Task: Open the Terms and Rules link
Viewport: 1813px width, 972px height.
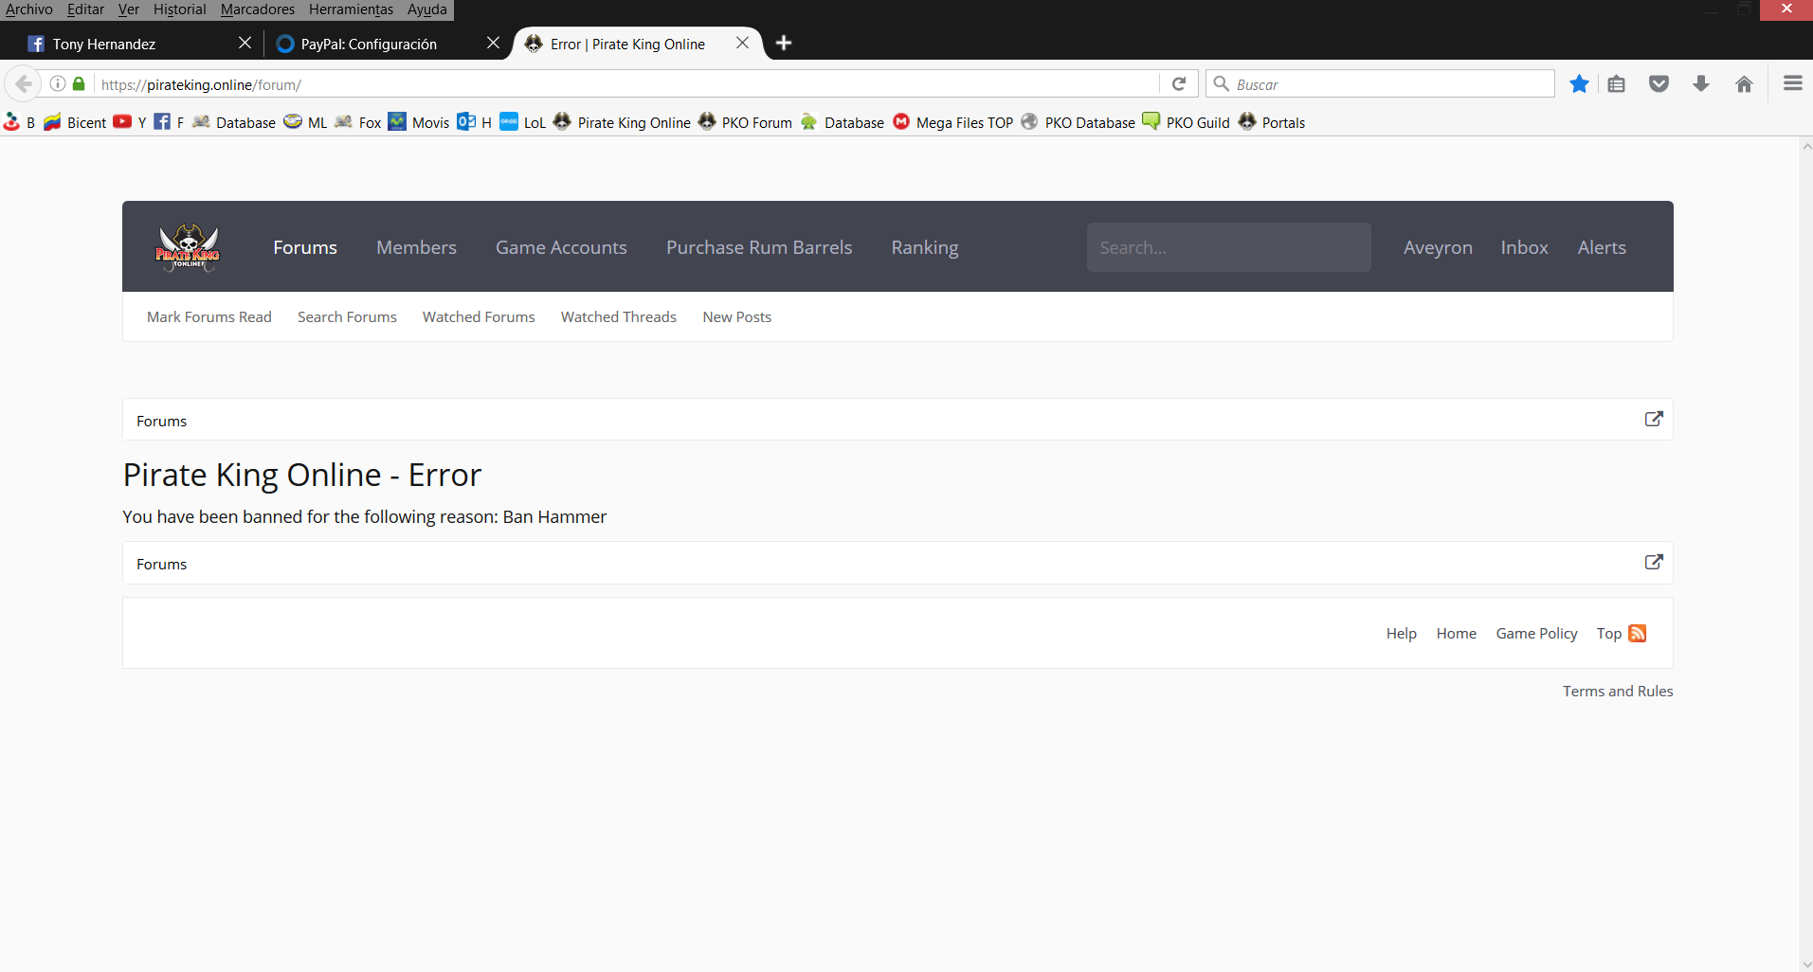Action: (x=1618, y=691)
